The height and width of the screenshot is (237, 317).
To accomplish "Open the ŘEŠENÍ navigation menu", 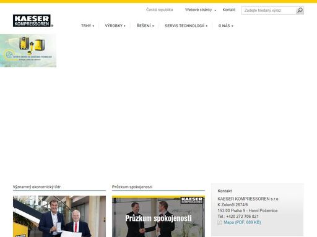I will tap(145, 26).
